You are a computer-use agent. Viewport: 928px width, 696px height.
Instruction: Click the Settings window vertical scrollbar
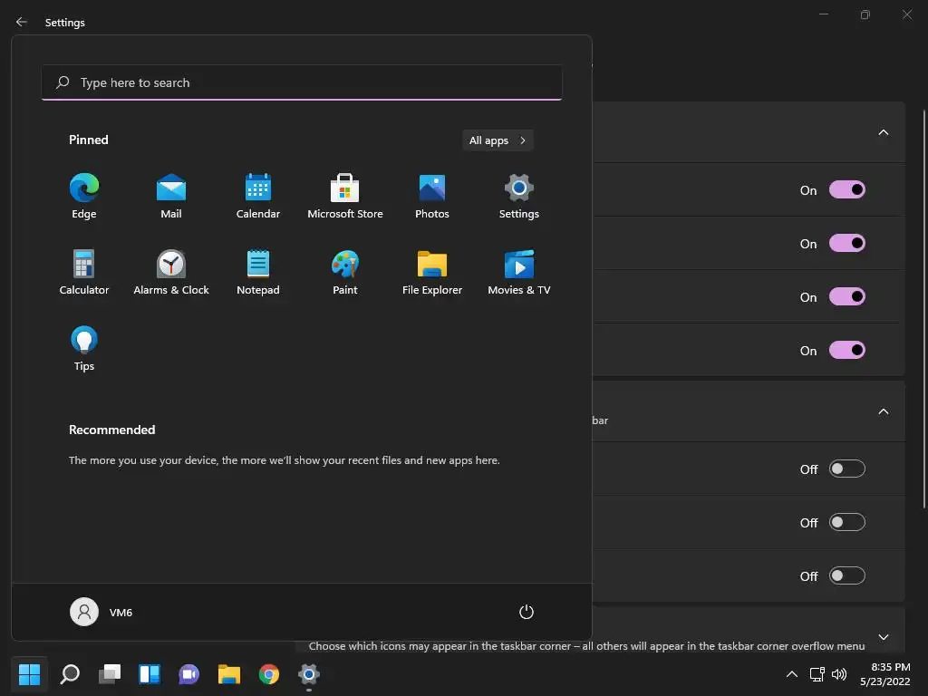pos(923,308)
